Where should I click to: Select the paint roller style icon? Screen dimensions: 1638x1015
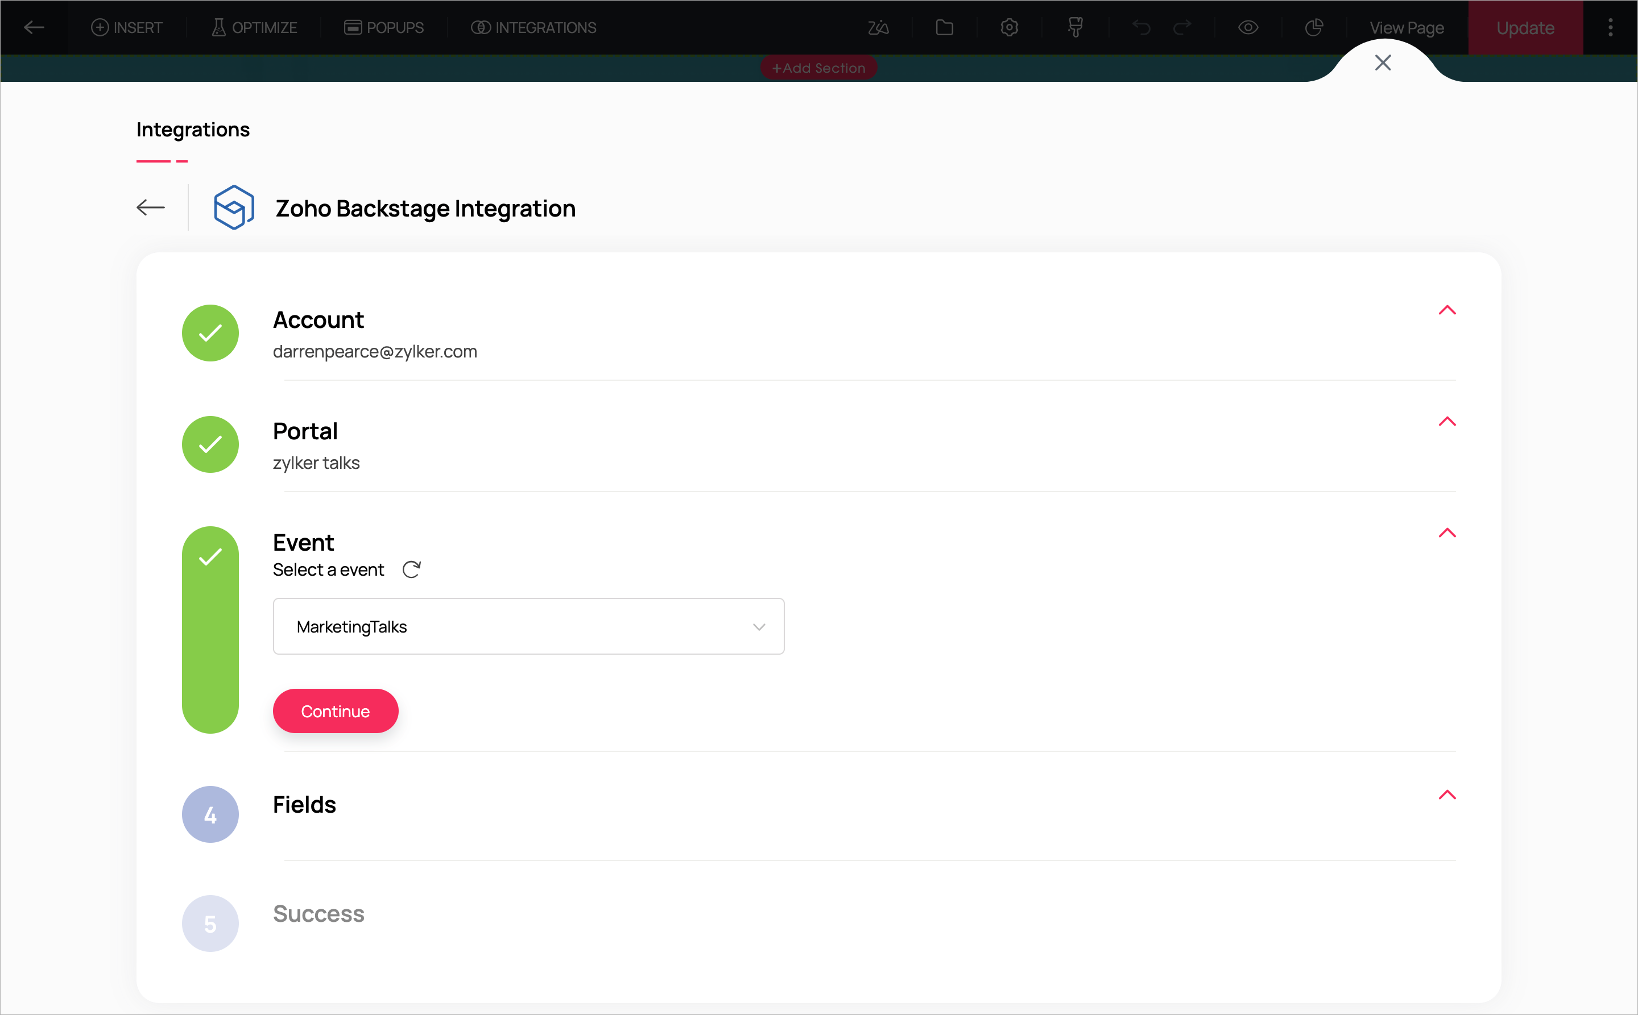[1075, 27]
